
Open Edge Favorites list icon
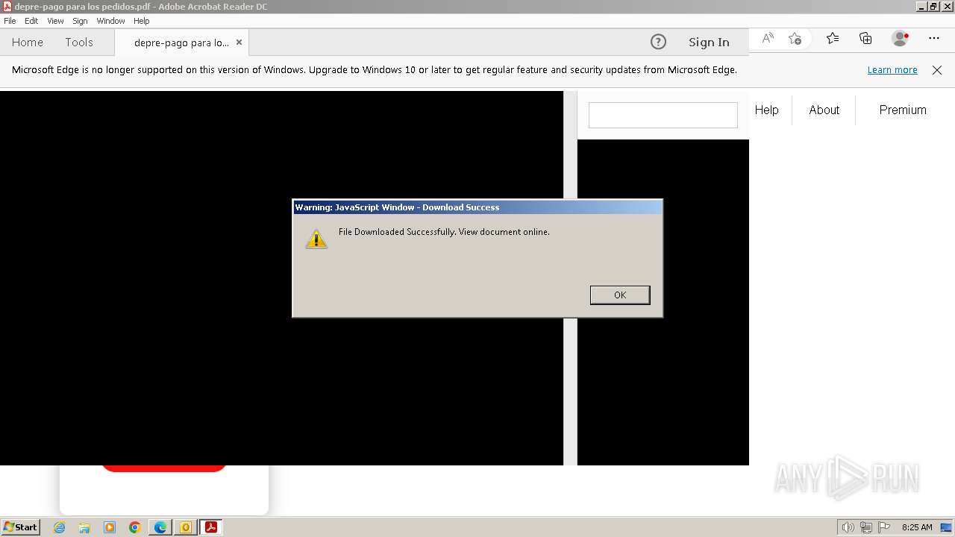(833, 38)
